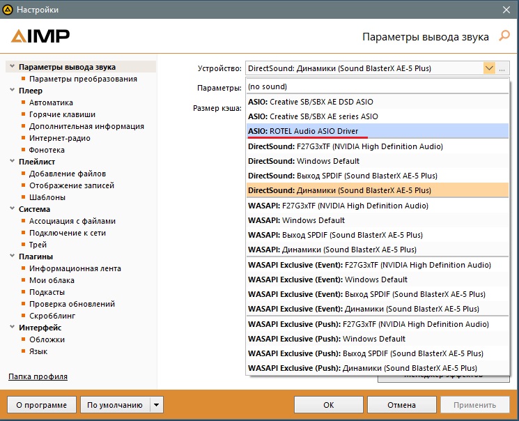Click the search magnifier icon

click(504, 36)
